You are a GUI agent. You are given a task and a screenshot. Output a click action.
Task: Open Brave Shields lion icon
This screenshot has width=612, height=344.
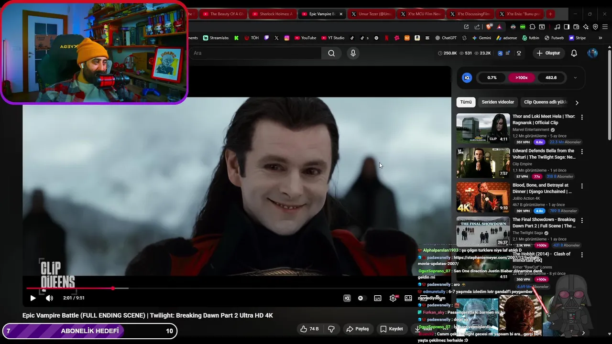(489, 27)
